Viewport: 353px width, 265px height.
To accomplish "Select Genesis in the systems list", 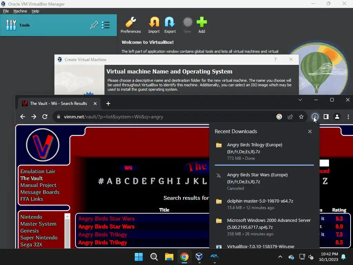I will coord(30,231).
